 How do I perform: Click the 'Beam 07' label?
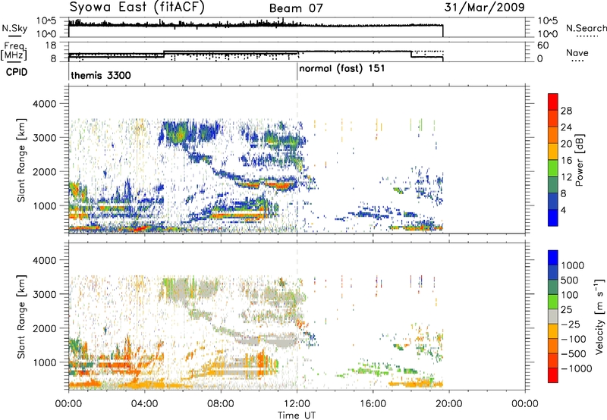296,8
